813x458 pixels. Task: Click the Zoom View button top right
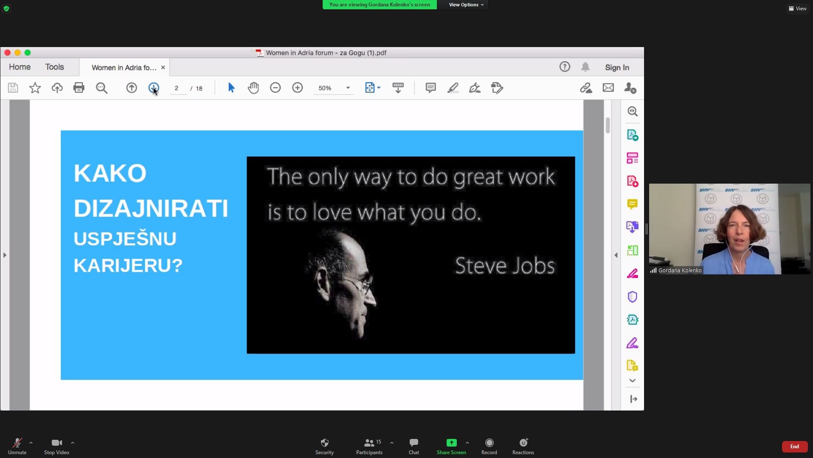pos(798,8)
